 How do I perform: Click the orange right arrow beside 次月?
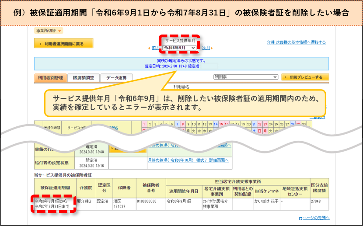tap(212, 48)
